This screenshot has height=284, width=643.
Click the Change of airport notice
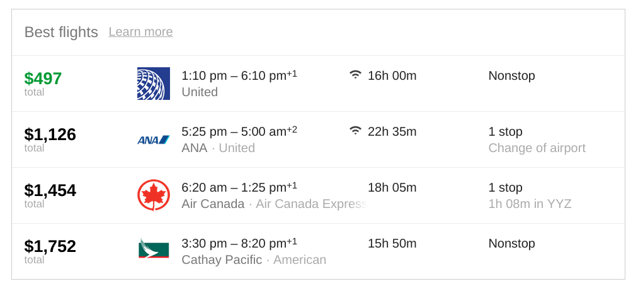click(537, 148)
